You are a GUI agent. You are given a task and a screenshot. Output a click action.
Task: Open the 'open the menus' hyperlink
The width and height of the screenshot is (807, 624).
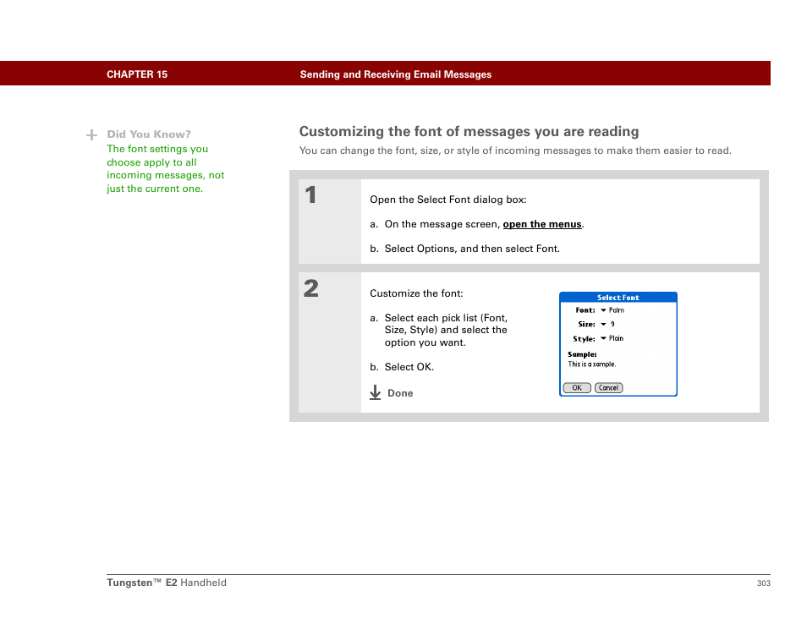point(542,224)
